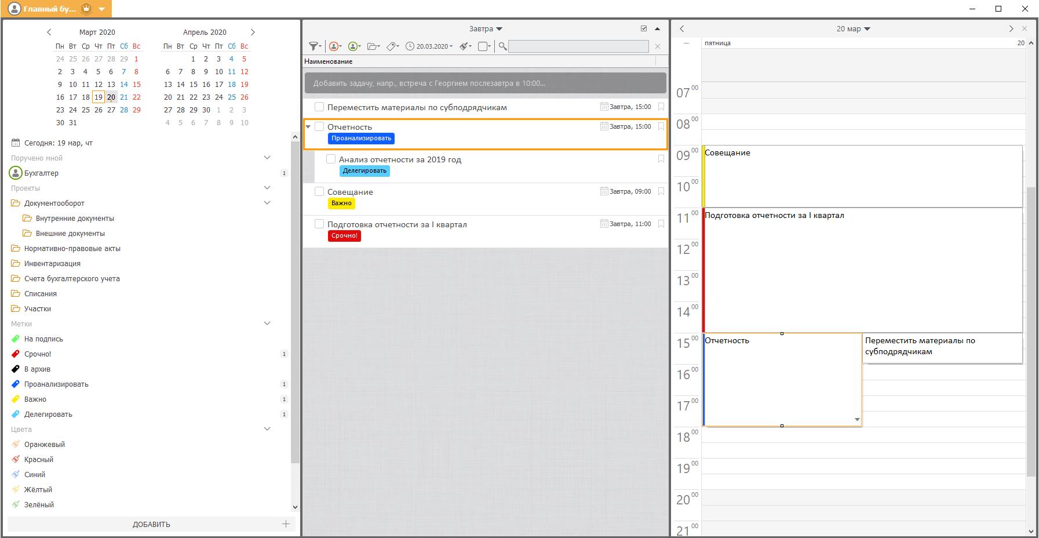Collapse the Метки section

point(267,323)
